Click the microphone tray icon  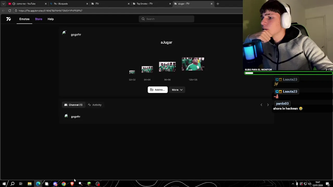tap(297, 184)
